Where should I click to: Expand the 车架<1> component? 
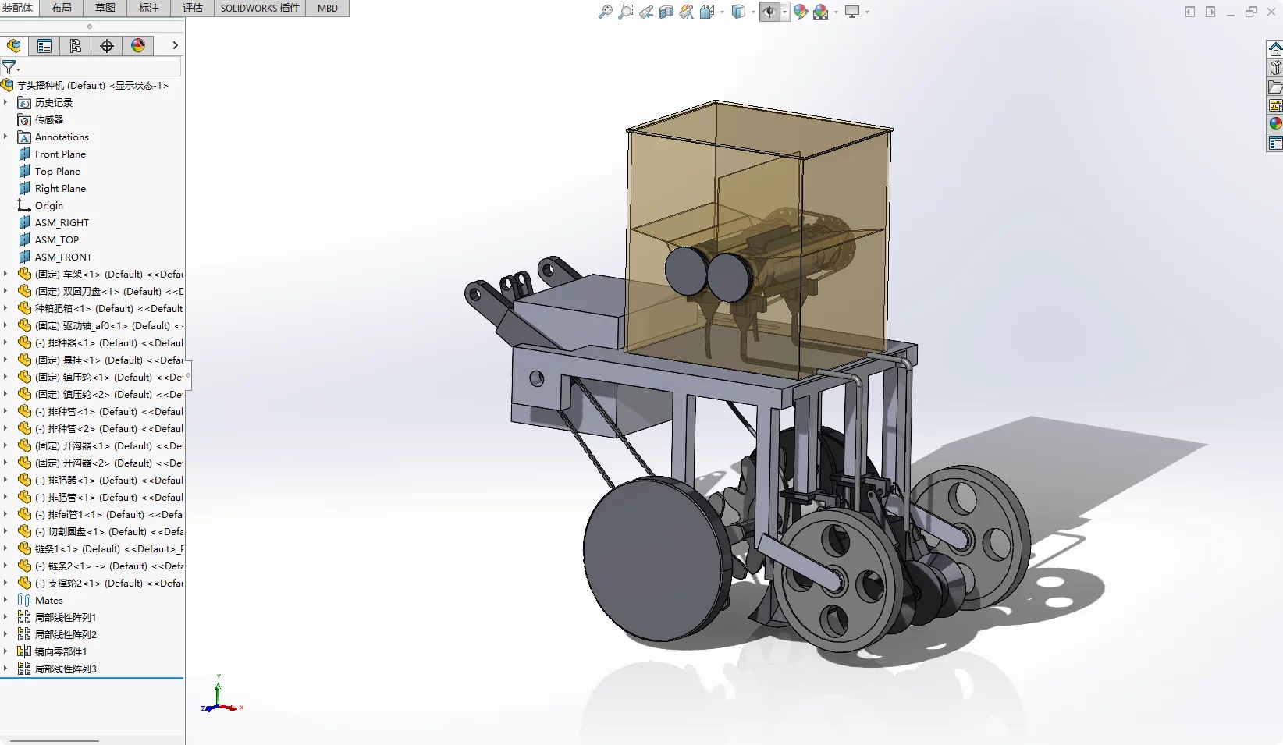[x=5, y=275]
